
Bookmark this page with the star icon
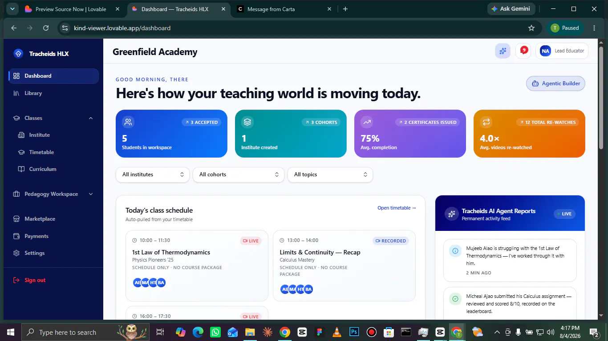coord(531,28)
